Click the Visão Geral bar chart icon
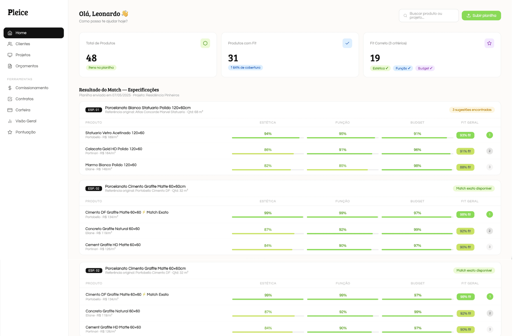 (10, 121)
